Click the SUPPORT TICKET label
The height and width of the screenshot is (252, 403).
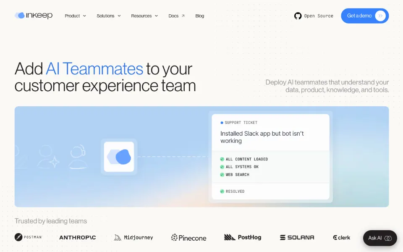tap(241, 123)
